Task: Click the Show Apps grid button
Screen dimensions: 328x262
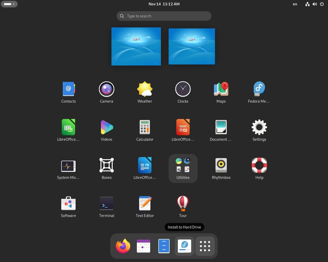Action: coord(205,246)
